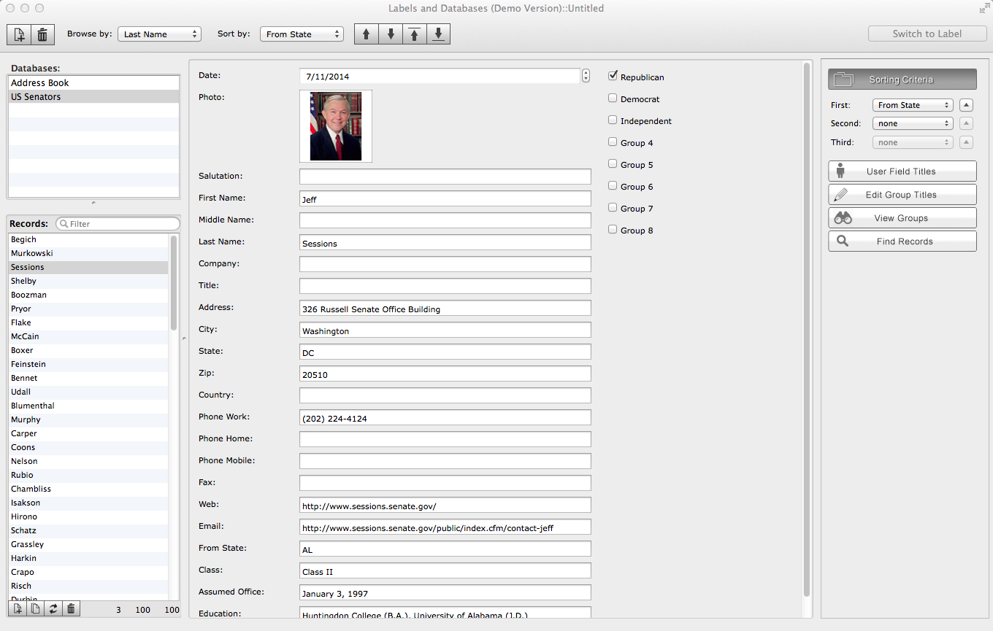Image resolution: width=993 pixels, height=631 pixels.
Task: Select the US Senators database
Action: [x=93, y=97]
